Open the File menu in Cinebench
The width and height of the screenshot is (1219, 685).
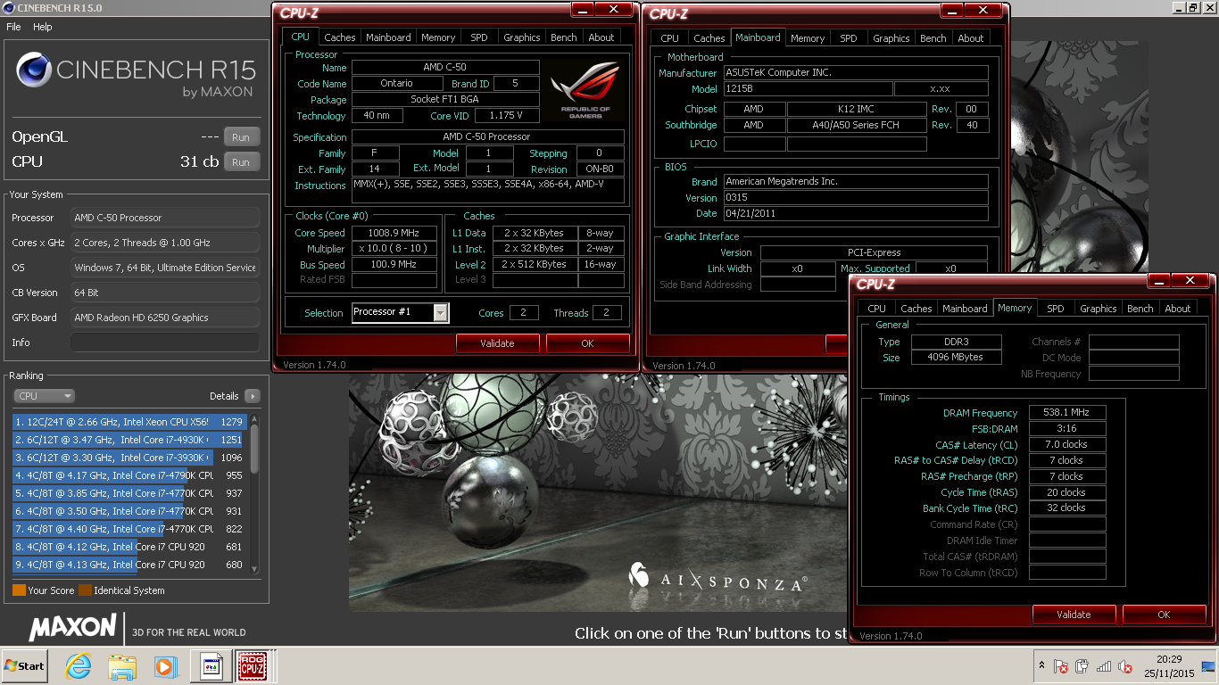pos(13,27)
